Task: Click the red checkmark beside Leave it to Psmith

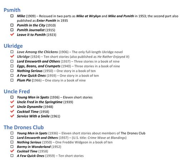Action: point(12,35)
